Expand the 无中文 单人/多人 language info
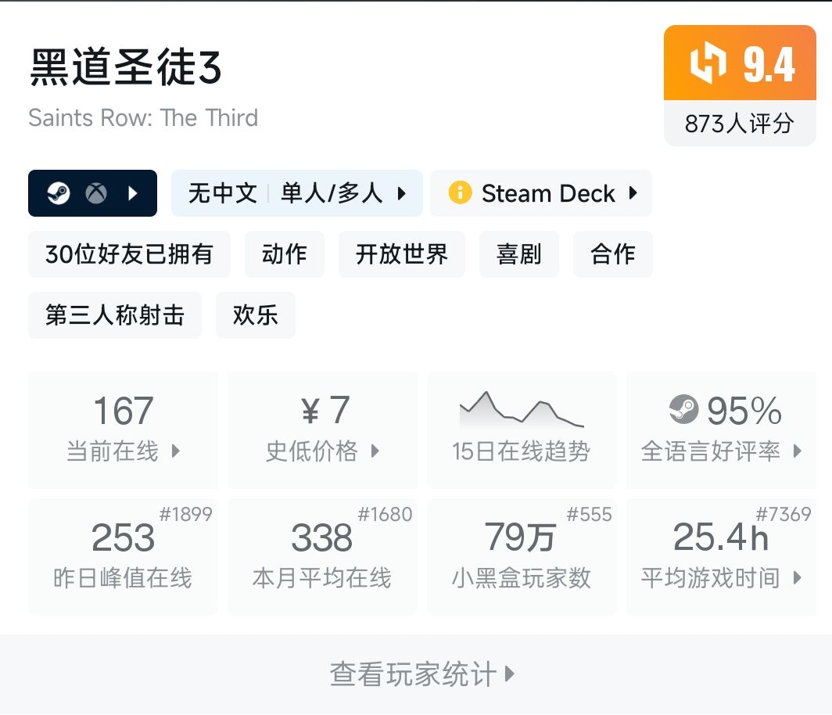Image resolution: width=832 pixels, height=715 pixels. (297, 193)
